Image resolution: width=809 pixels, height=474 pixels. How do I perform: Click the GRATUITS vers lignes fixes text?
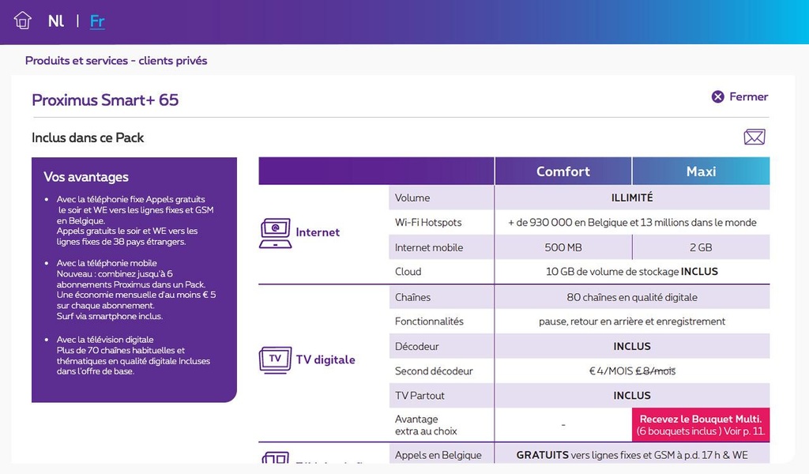(632, 455)
